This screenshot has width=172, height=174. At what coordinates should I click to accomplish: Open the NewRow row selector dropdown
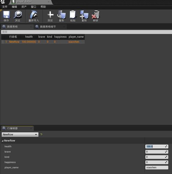[x=20, y=135]
